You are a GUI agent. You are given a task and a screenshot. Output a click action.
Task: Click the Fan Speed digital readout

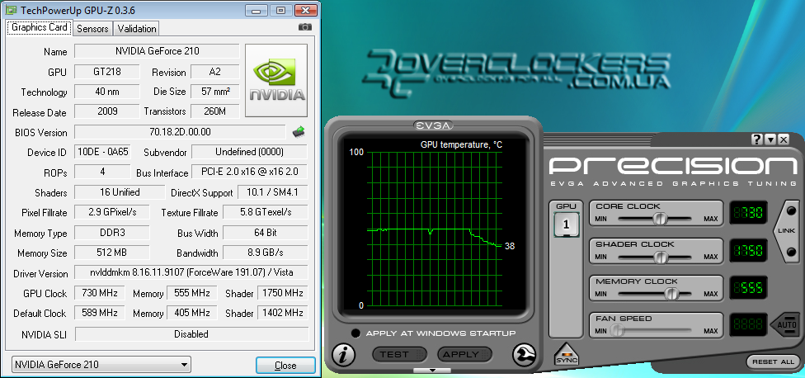tap(749, 324)
